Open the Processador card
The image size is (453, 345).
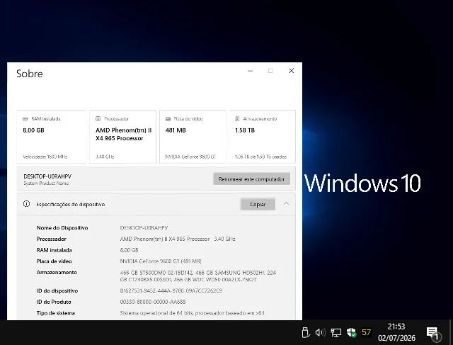(122, 137)
